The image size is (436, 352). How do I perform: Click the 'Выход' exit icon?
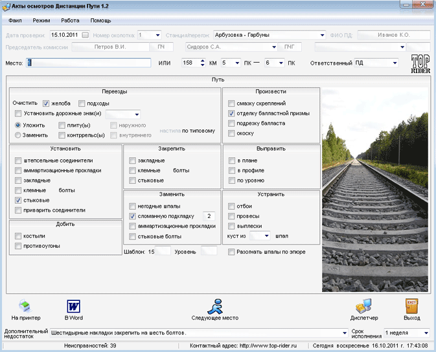(411, 306)
